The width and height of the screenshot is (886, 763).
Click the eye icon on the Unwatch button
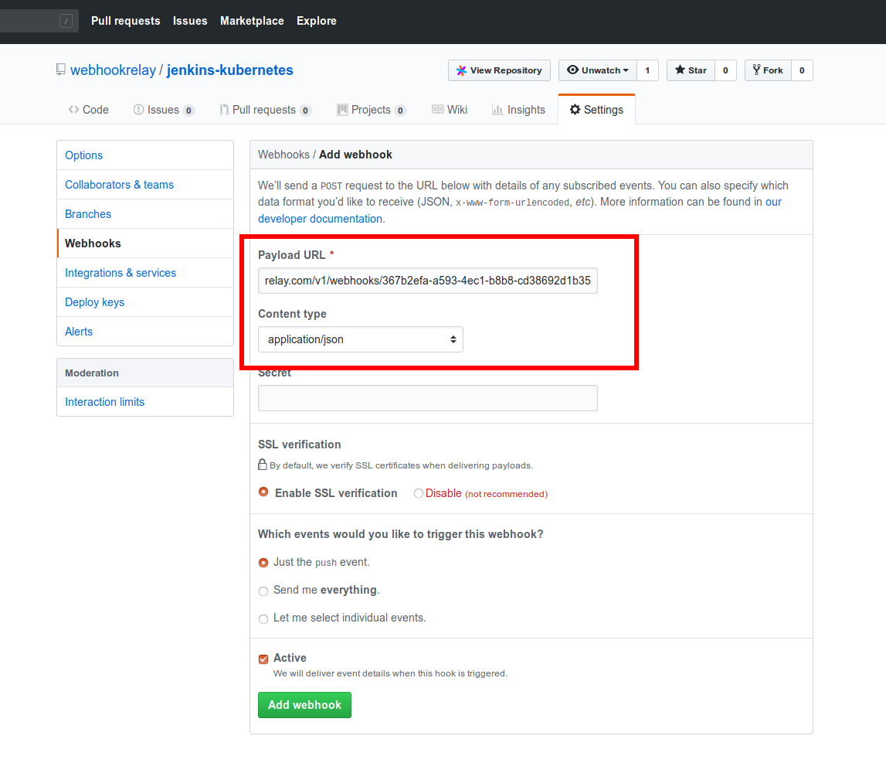click(573, 70)
